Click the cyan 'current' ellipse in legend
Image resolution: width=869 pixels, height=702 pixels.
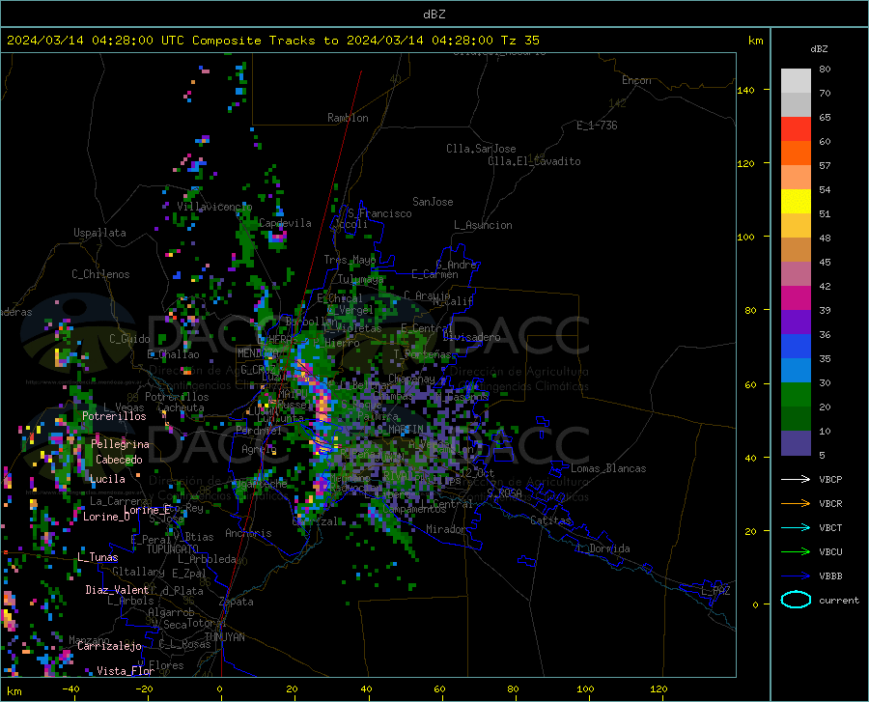[x=796, y=600]
